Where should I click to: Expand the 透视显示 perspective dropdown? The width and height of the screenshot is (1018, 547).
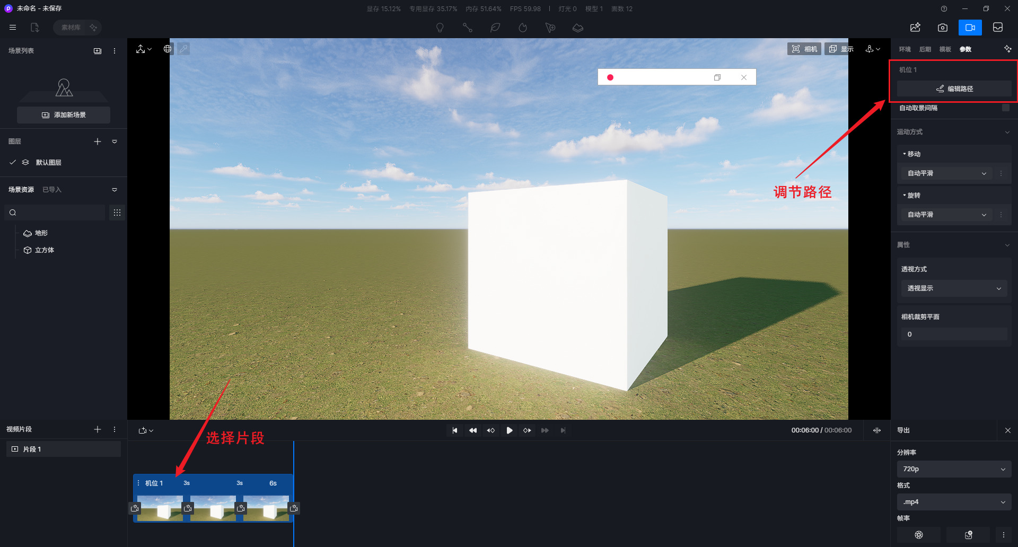click(954, 288)
